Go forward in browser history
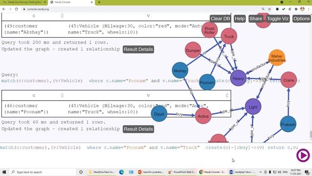The width and height of the screenshot is (312, 176). pyautogui.click(x=10, y=9)
